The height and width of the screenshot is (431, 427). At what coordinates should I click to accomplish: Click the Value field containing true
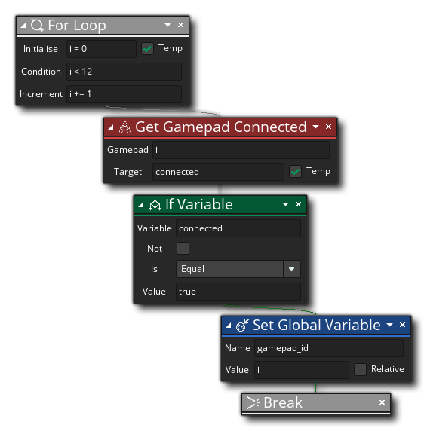tap(238, 292)
